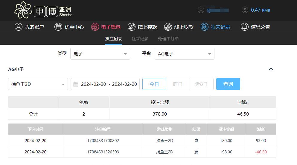Open 电子钱包 menu
297x165 pixels.
[106, 27]
